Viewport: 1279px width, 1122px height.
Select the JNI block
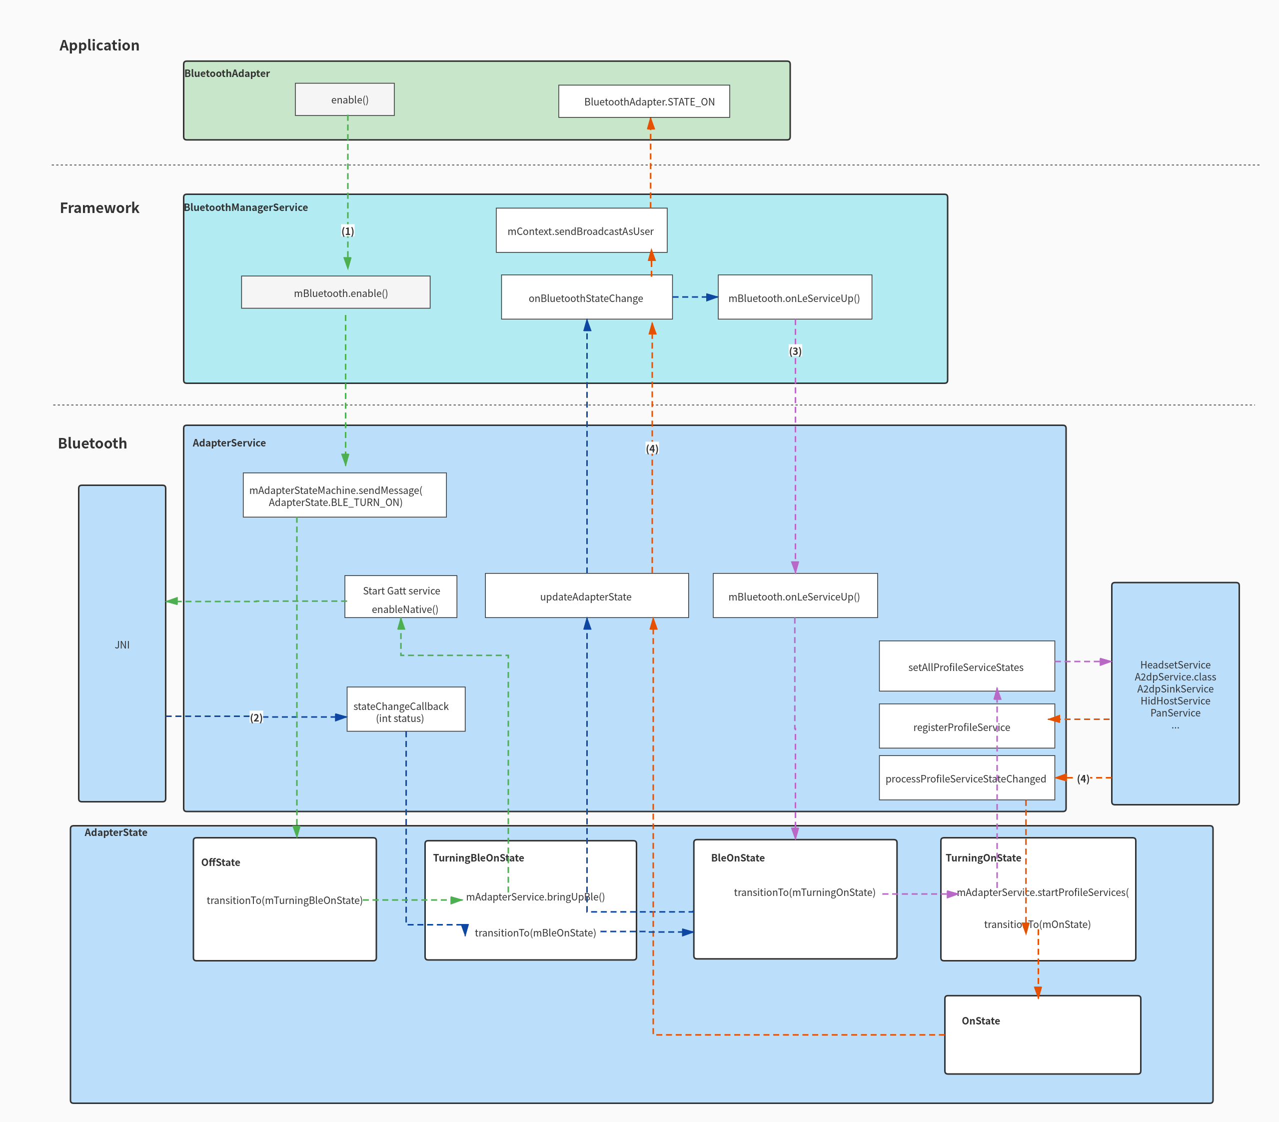pos(121,643)
